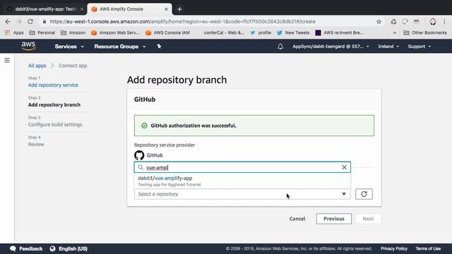Open the hamburger side navigation menu
452x254 pixels.
point(7,60)
